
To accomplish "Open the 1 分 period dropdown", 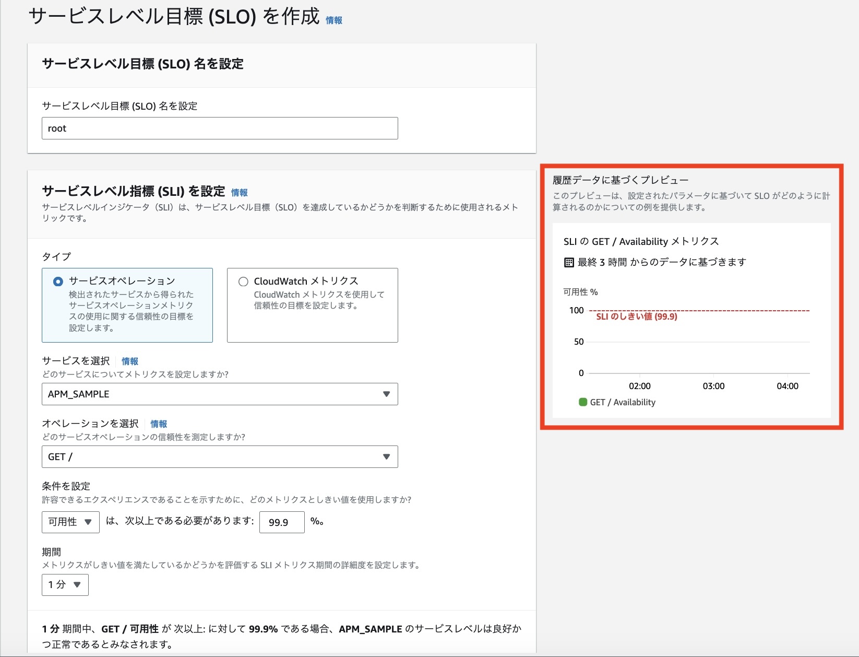I will (x=65, y=585).
